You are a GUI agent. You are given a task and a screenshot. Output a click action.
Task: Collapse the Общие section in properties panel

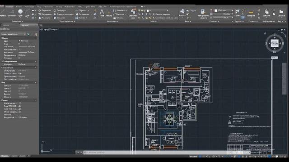35,38
